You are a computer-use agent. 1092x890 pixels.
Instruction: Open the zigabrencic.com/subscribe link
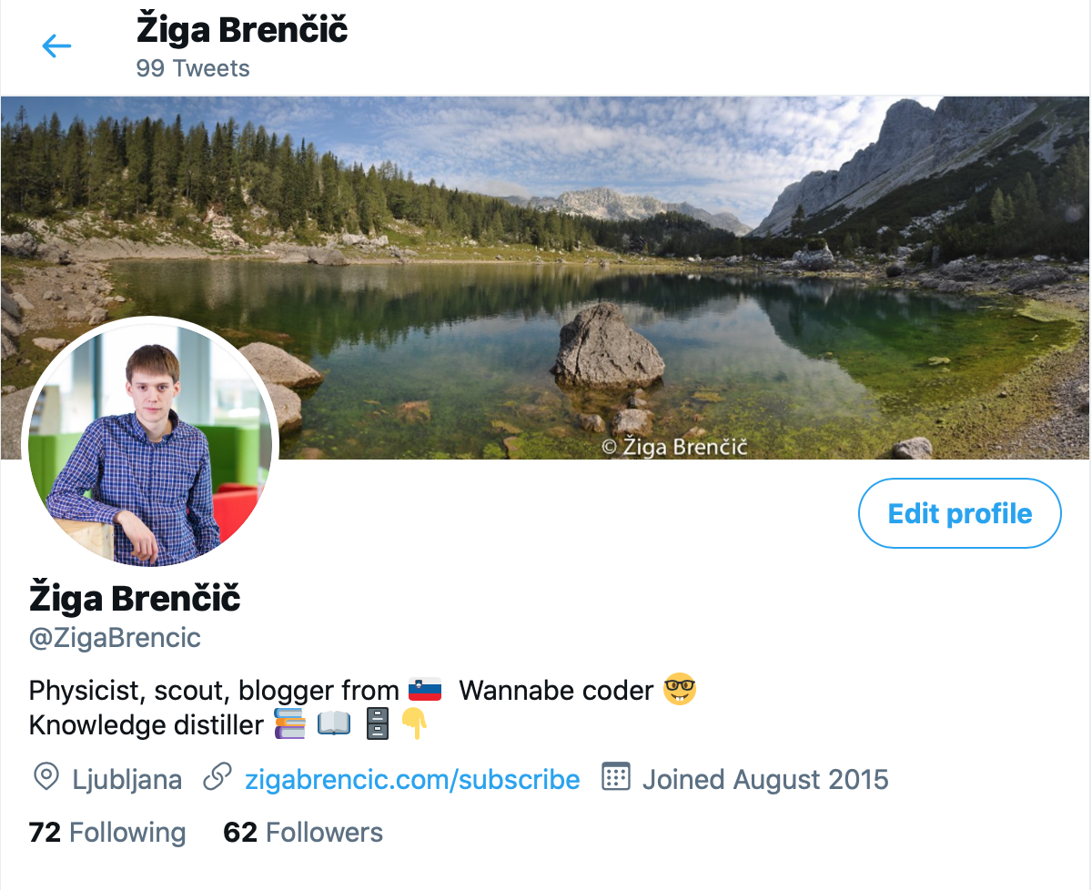tap(412, 780)
